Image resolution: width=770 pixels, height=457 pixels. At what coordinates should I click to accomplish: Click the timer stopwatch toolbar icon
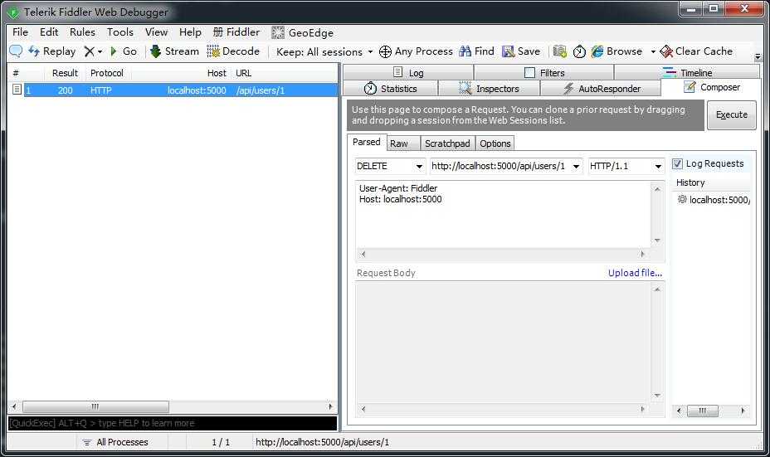(579, 51)
